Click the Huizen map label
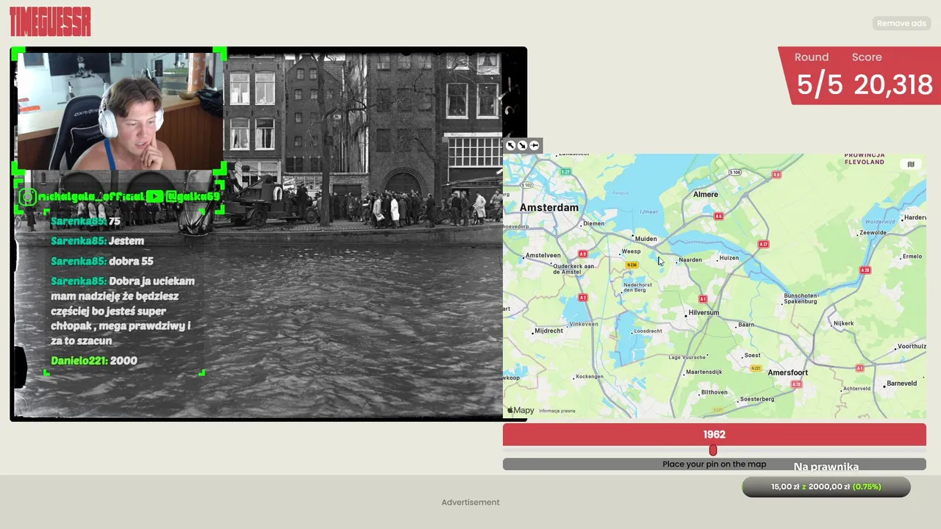Image resolution: width=941 pixels, height=529 pixels. pyautogui.click(x=729, y=258)
